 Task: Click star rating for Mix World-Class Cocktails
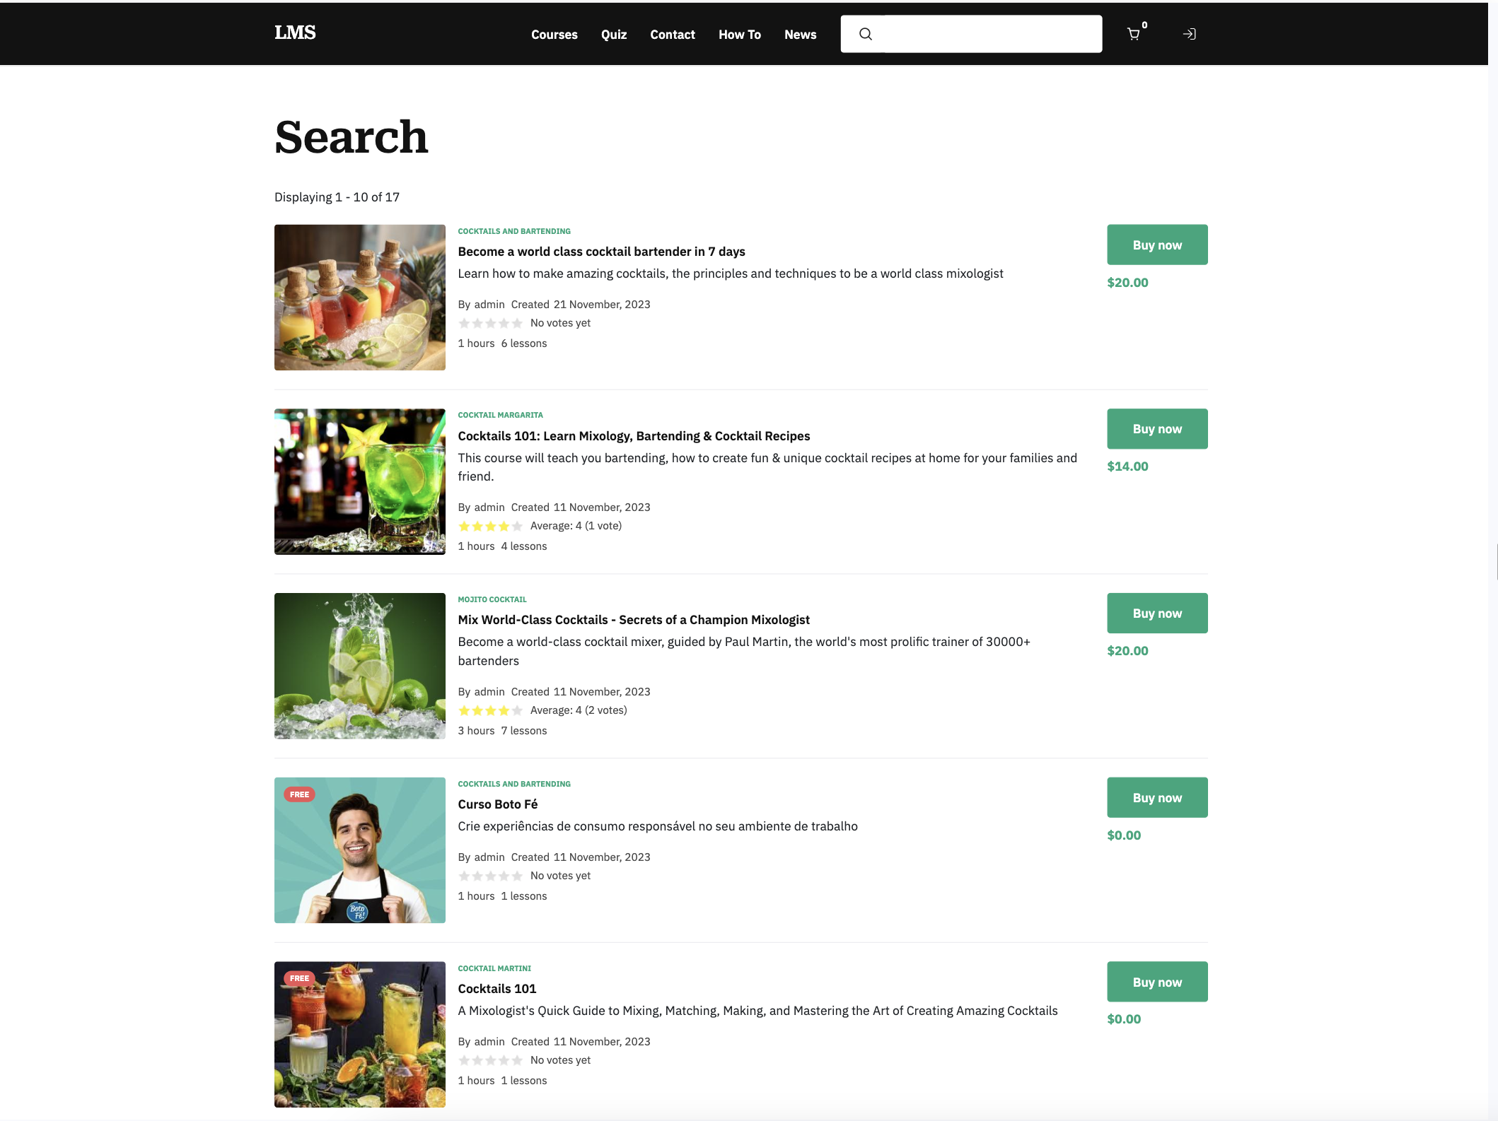point(490,710)
